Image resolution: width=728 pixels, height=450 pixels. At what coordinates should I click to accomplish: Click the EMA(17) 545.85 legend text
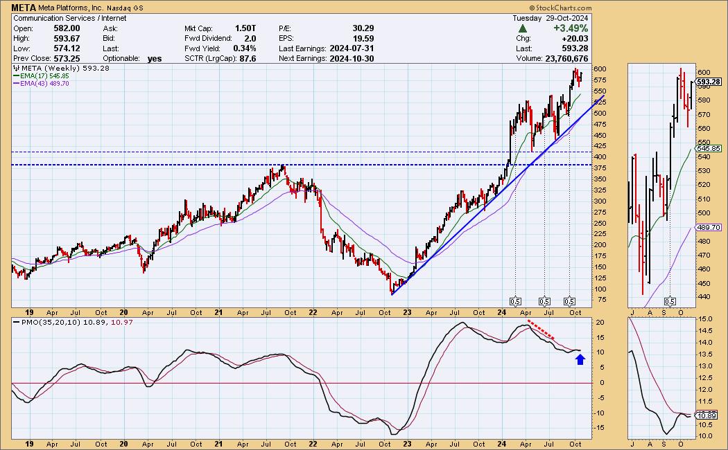pyautogui.click(x=44, y=76)
